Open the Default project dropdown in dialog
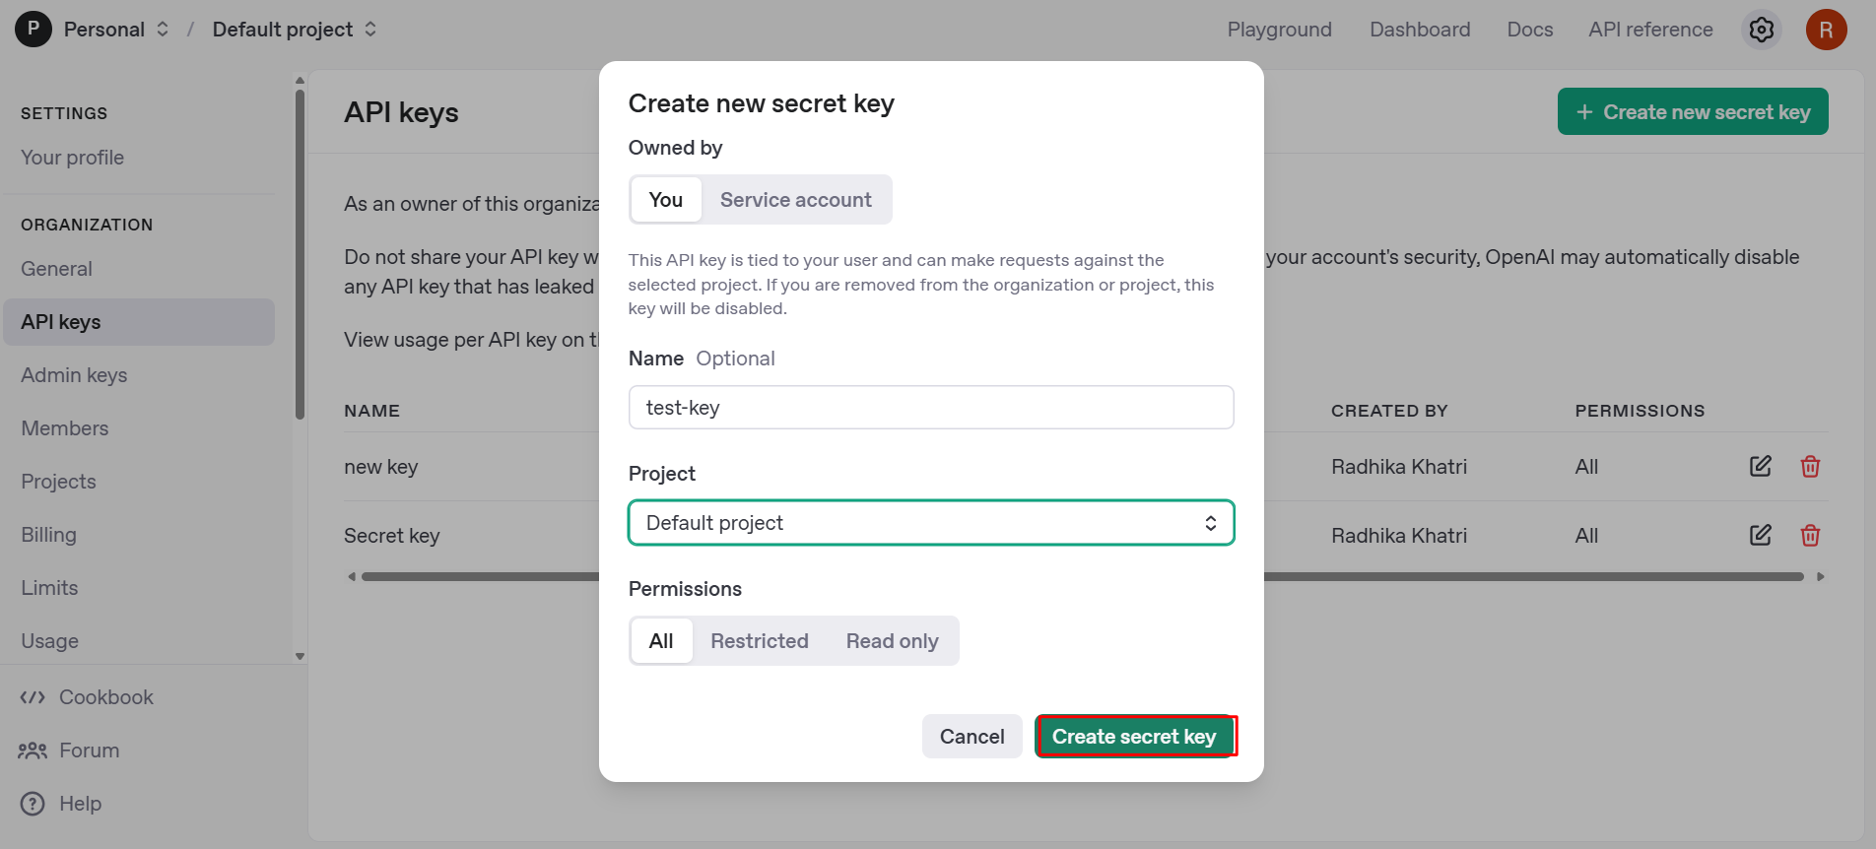1876x849 pixels. point(930,523)
